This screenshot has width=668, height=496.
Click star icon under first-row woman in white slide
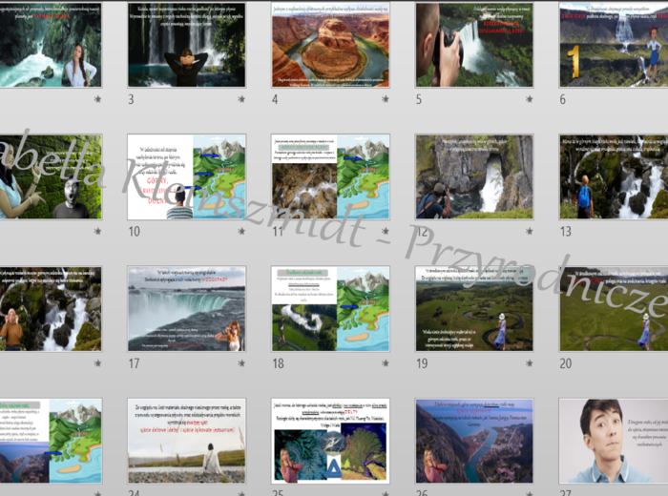(97, 99)
